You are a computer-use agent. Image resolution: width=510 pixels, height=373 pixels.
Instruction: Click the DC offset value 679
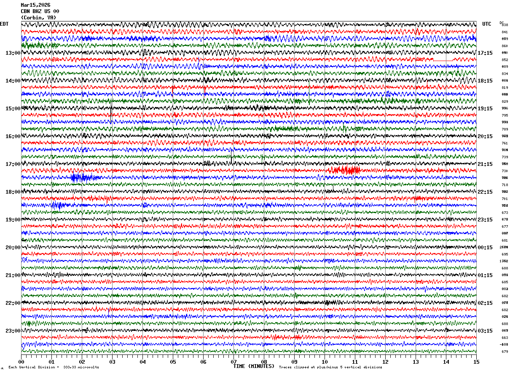[505, 352]
